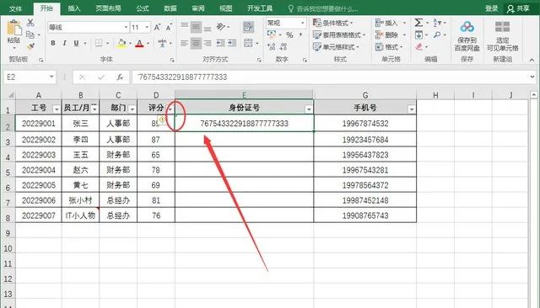Align text to the right
The height and width of the screenshot is (308, 540).
208,43
